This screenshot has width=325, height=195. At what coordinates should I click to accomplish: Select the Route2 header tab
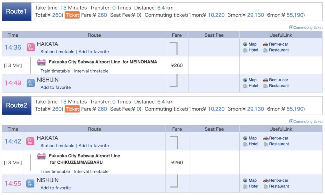point(17,105)
